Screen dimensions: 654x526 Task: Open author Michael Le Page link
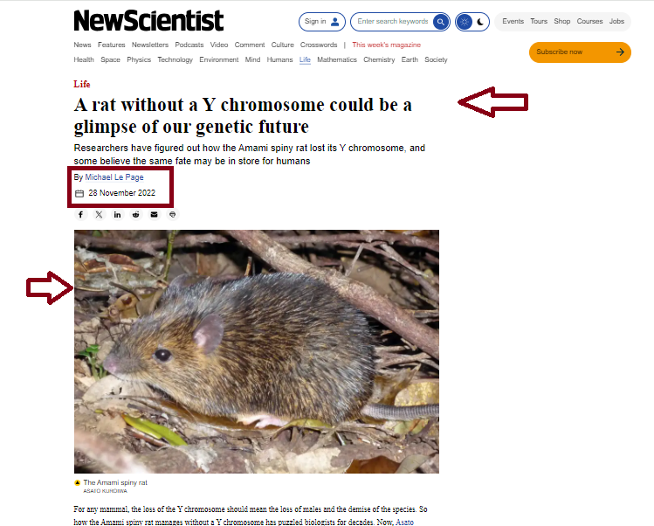point(114,177)
